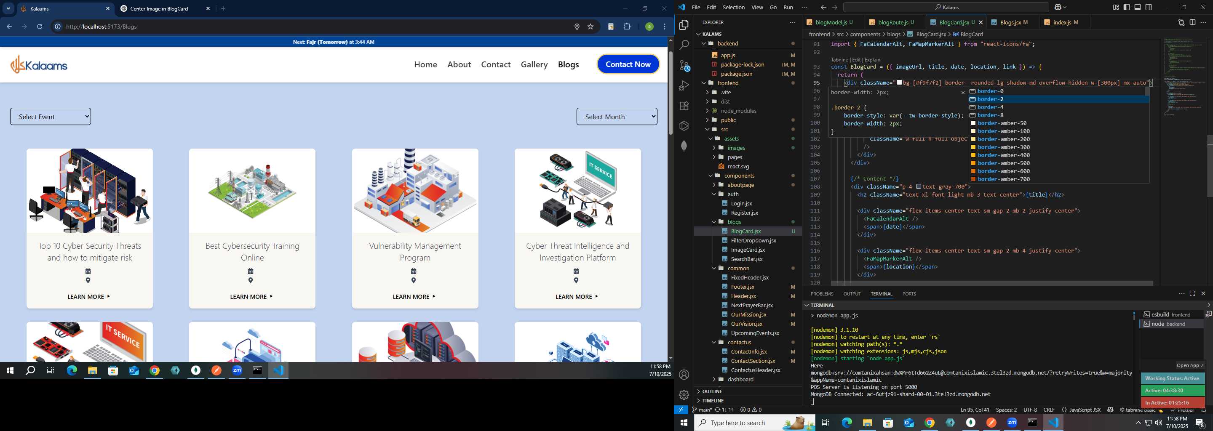Click Customize Layout icon in VS Code title bar
Screen dimensions: 1213x431
(x=1116, y=7)
